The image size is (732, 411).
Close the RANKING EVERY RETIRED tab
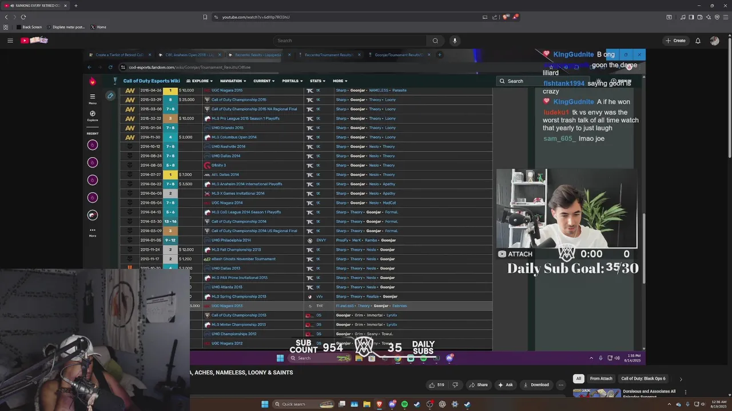65,6
